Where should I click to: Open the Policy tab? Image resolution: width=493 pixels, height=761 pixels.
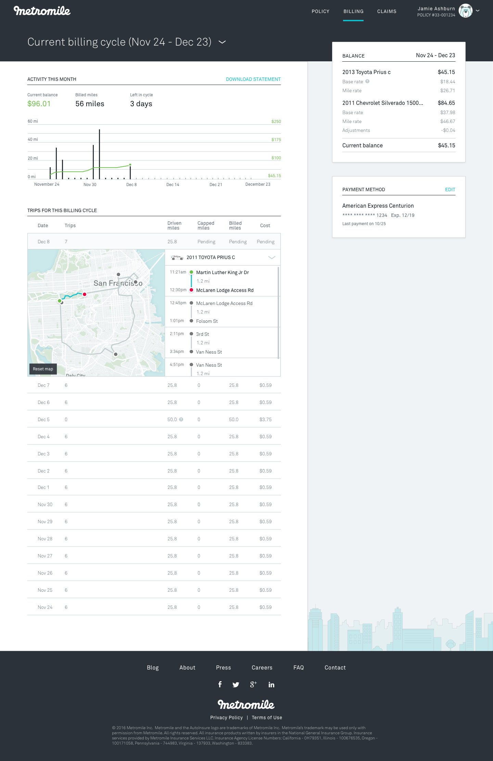[320, 11]
